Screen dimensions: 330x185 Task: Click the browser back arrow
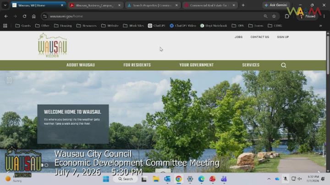point(6,16)
